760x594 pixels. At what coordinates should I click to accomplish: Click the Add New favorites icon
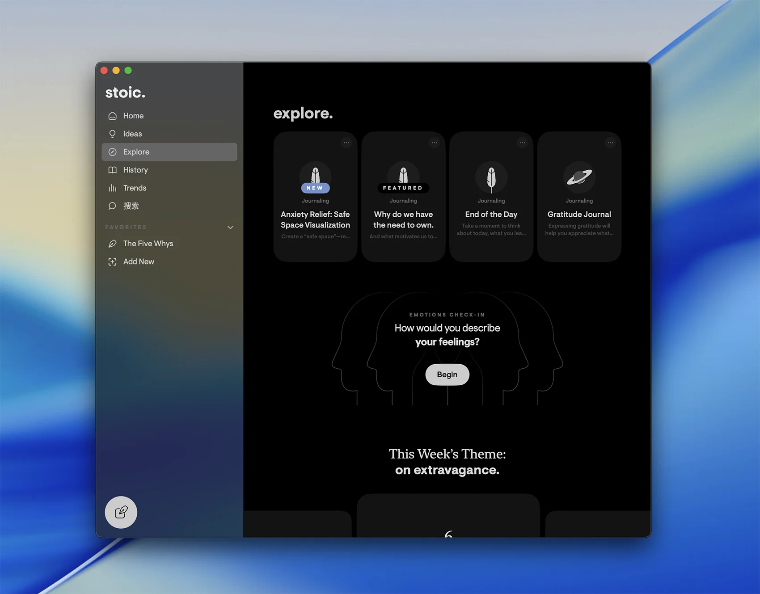113,262
